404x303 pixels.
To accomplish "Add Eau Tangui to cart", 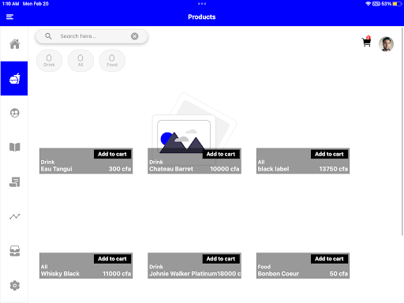I will pyautogui.click(x=112, y=154).
